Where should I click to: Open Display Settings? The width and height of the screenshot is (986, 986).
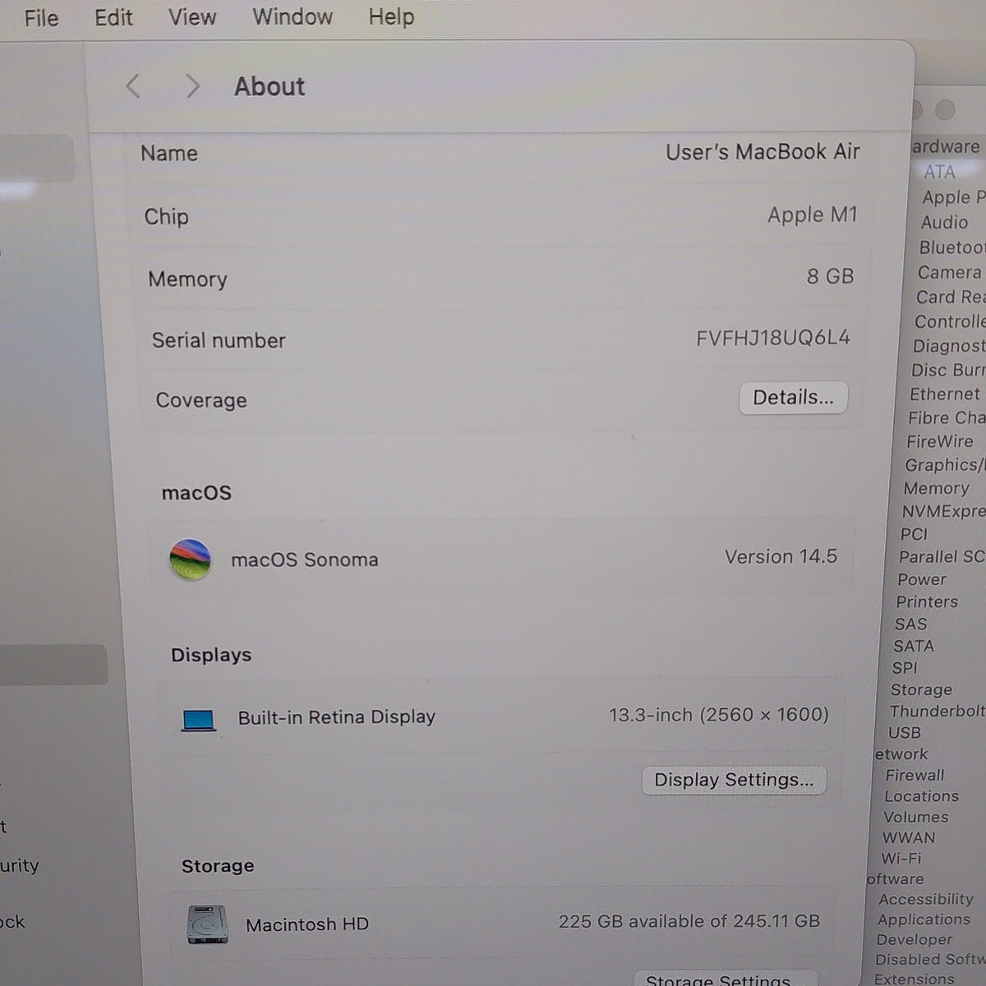[x=734, y=780]
